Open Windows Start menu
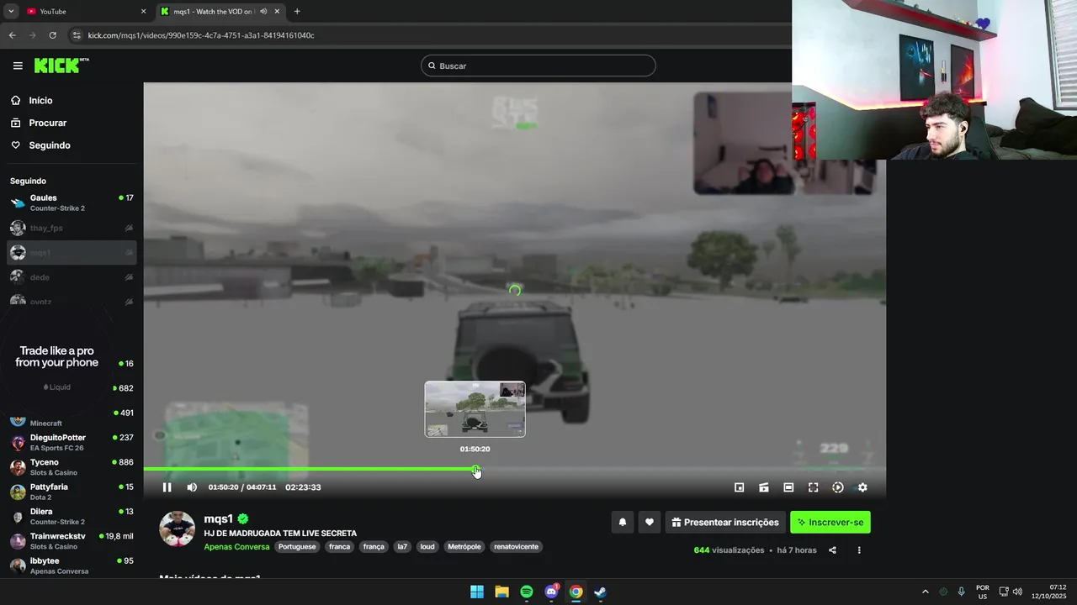The width and height of the screenshot is (1077, 605). pyautogui.click(x=477, y=592)
